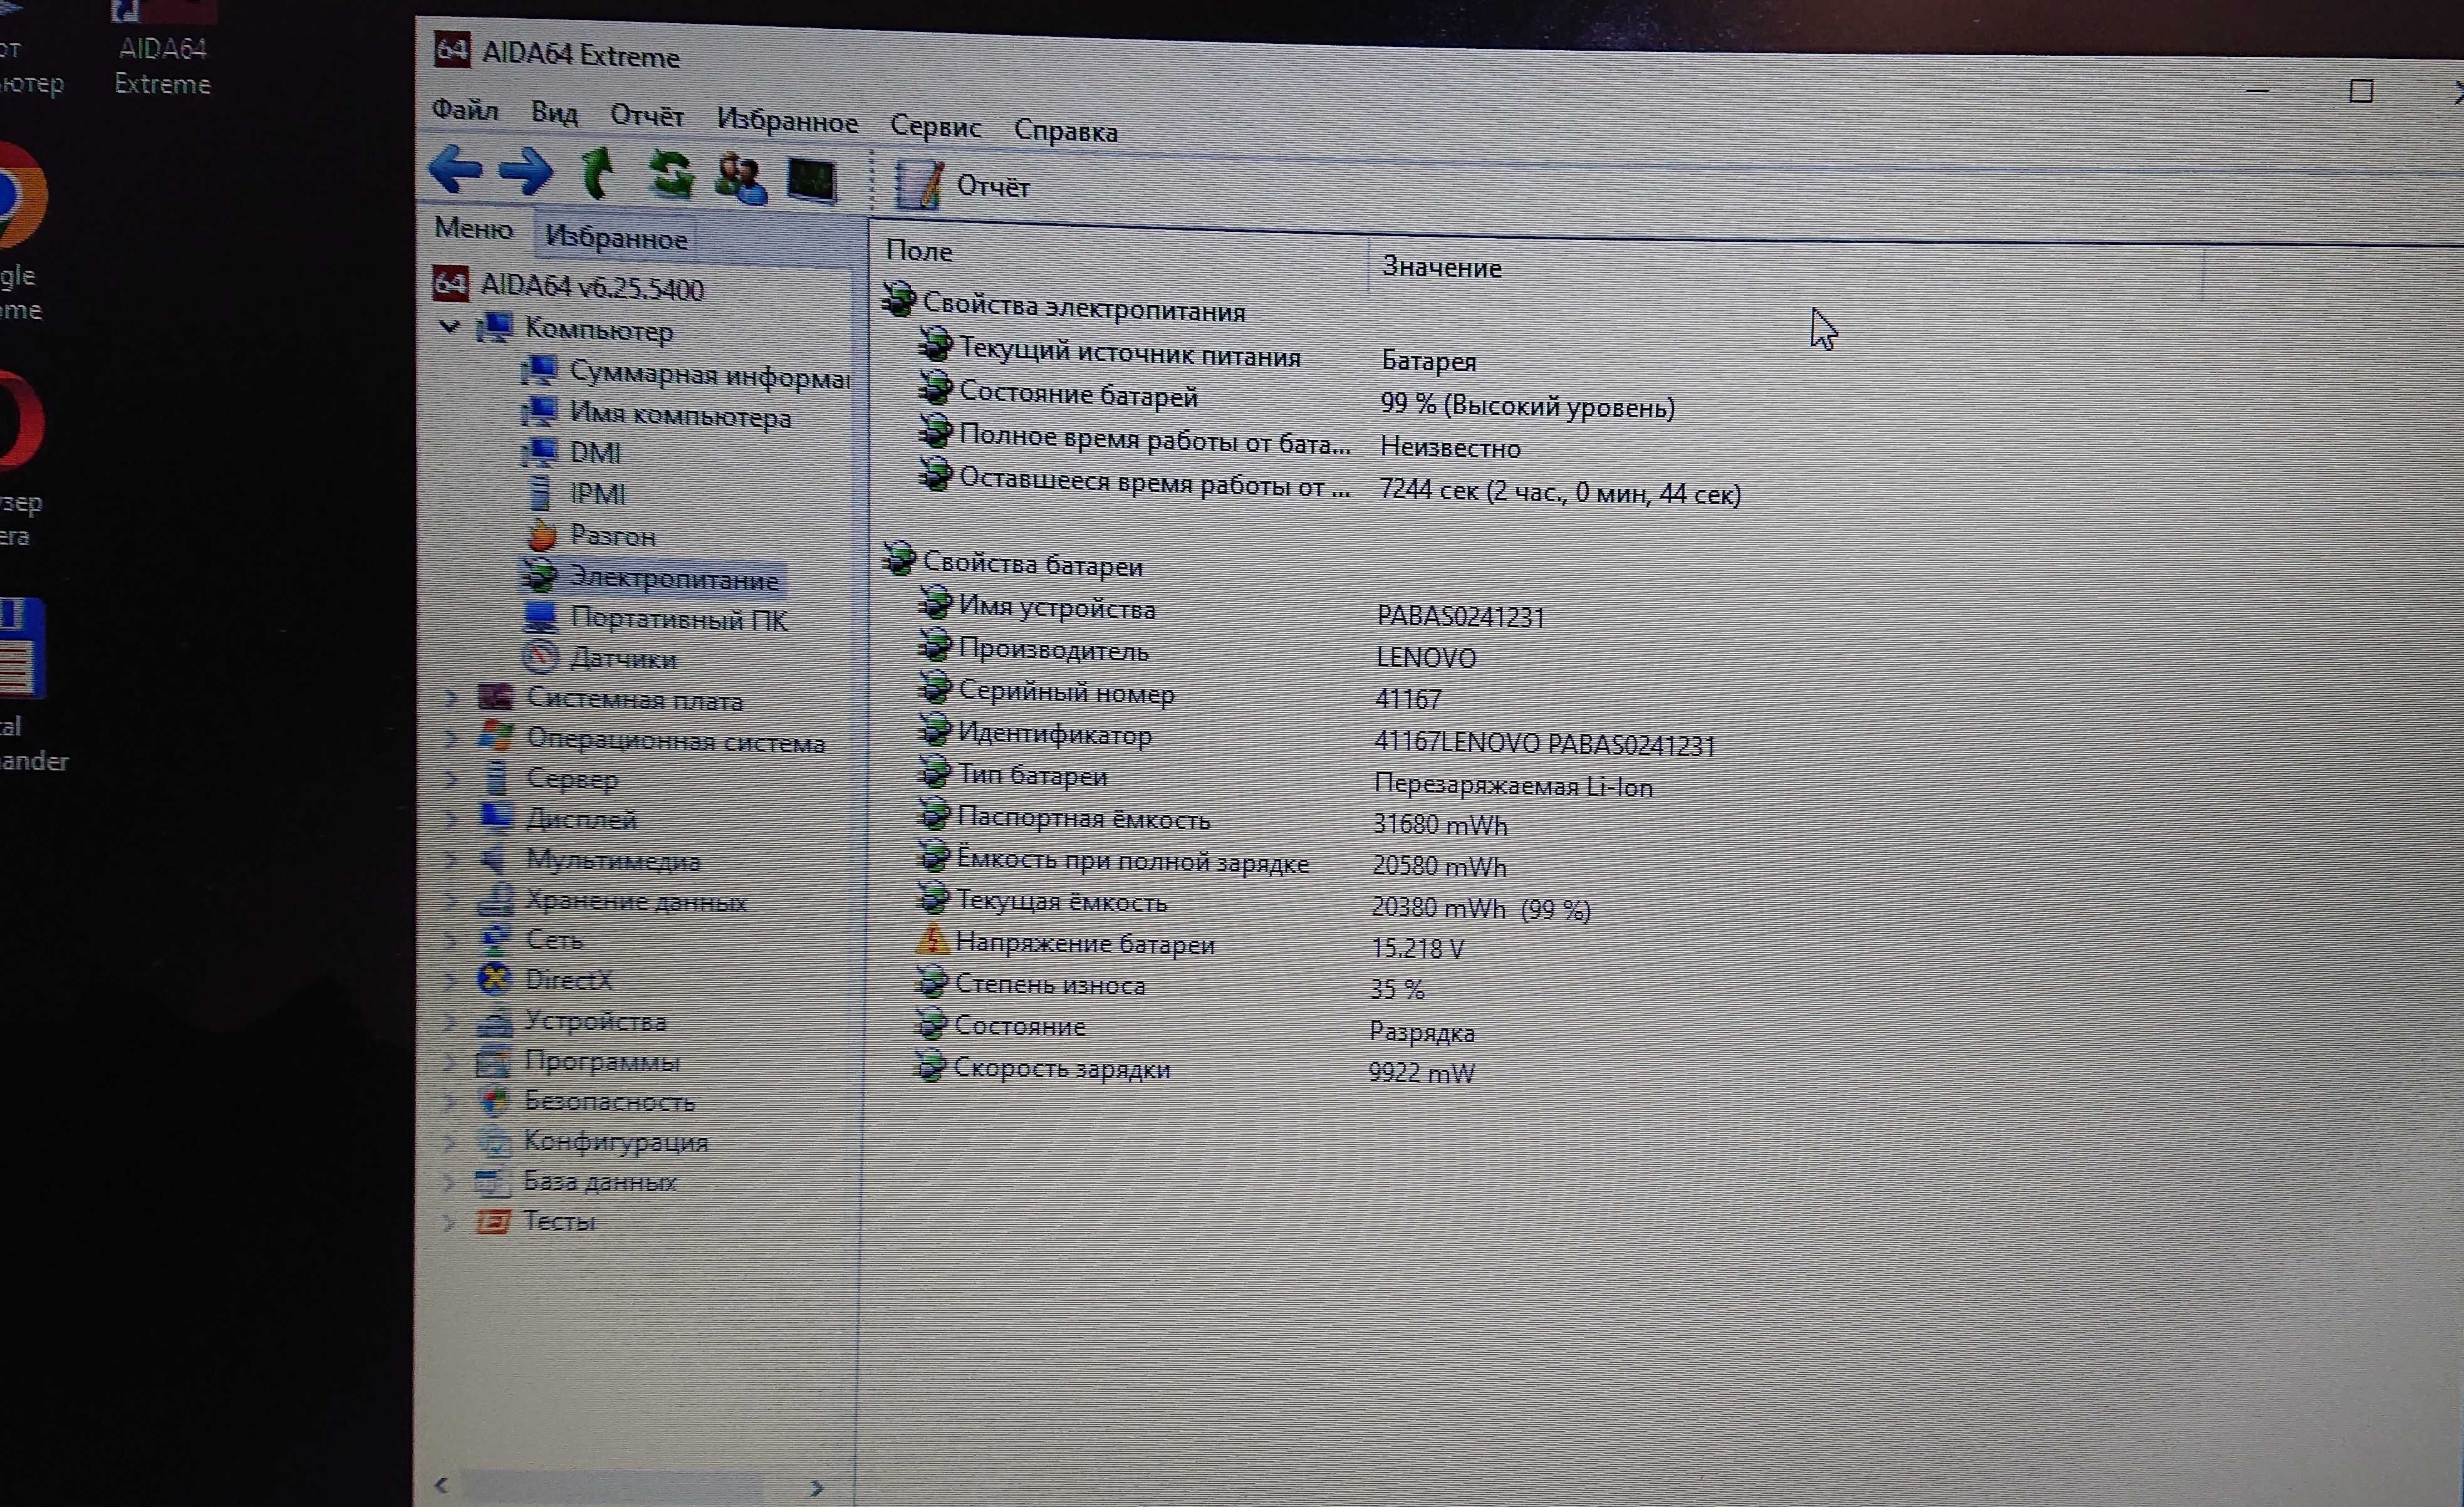The height and width of the screenshot is (1507, 2464).
Task: Open the monitor graph icon in toolbar
Action: 812,181
